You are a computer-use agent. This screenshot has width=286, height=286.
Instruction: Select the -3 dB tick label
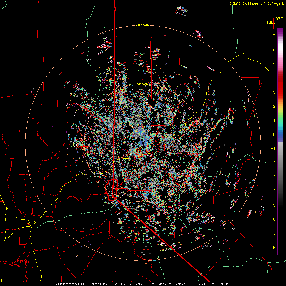pos(273,177)
